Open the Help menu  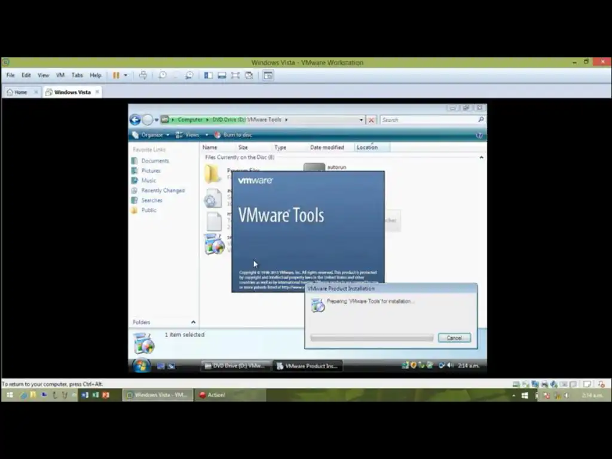[x=96, y=75]
